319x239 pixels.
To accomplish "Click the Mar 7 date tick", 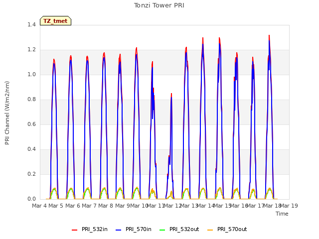I will pos(89,206).
